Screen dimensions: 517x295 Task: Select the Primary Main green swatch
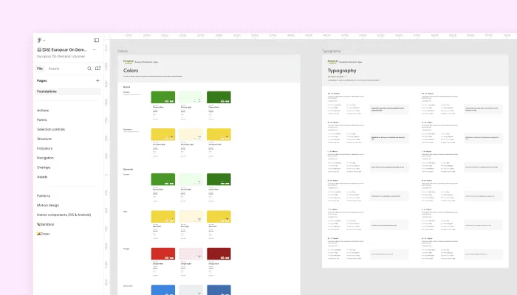coord(163,97)
